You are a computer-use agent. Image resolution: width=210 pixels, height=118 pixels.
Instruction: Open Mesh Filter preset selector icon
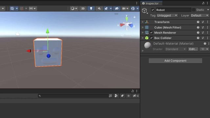point(203,28)
